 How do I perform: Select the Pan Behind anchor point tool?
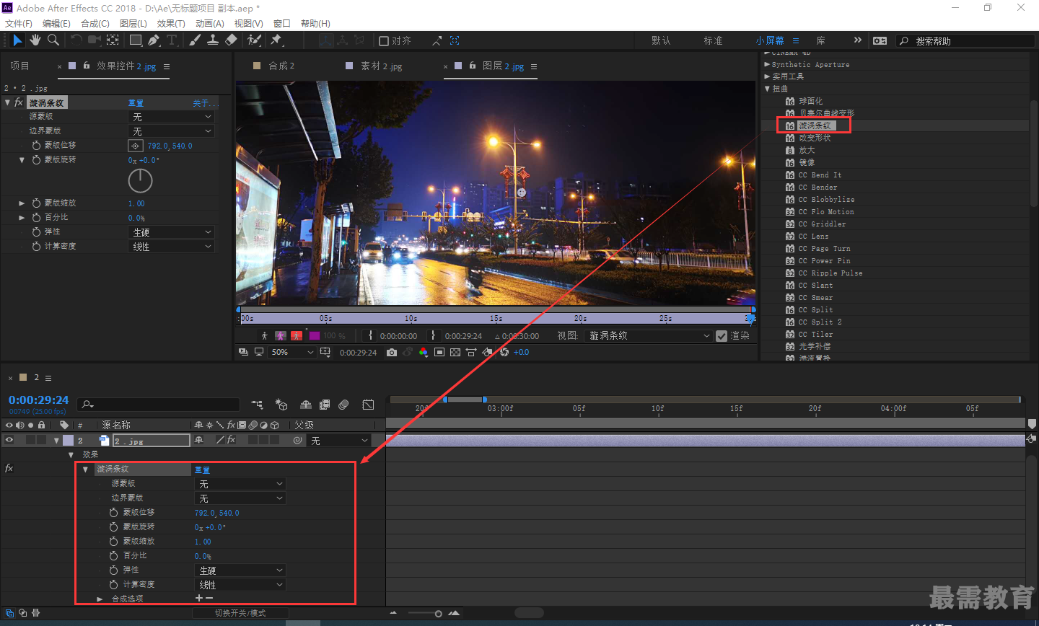tap(113, 40)
